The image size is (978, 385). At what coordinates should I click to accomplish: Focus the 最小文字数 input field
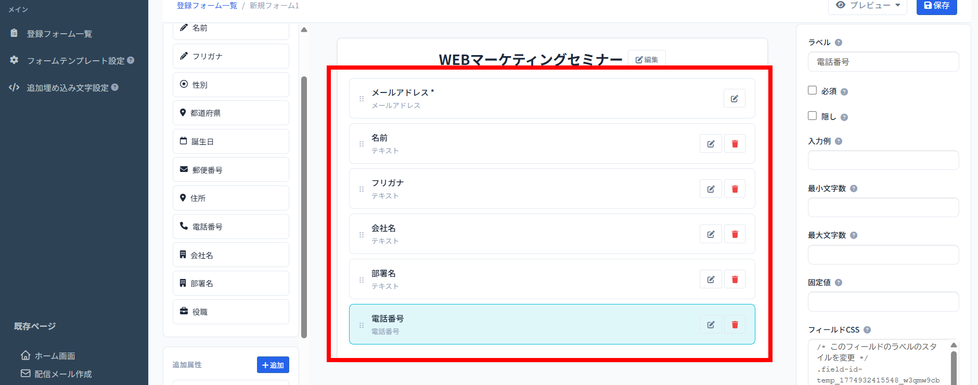tap(883, 207)
